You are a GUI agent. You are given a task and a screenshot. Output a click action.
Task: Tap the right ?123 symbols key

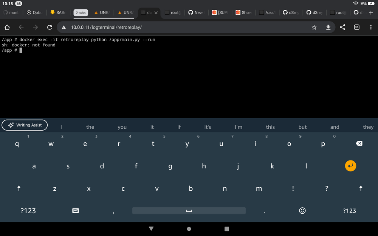click(349, 211)
